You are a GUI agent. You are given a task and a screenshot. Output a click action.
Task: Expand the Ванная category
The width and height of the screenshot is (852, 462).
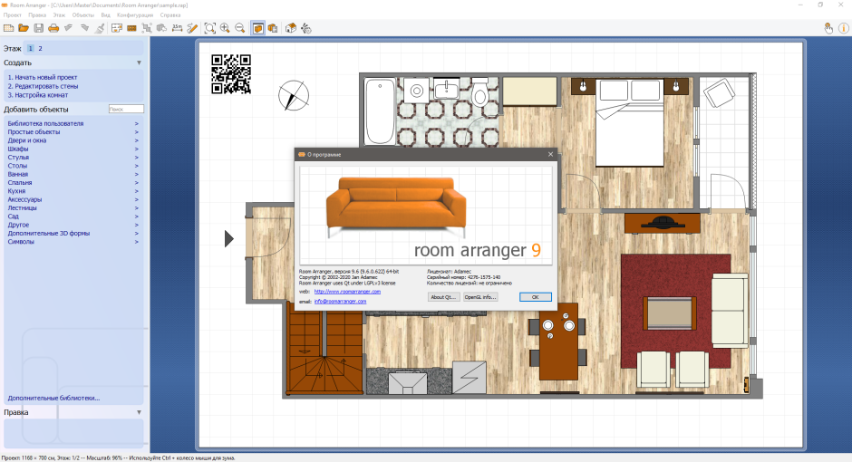tap(73, 174)
